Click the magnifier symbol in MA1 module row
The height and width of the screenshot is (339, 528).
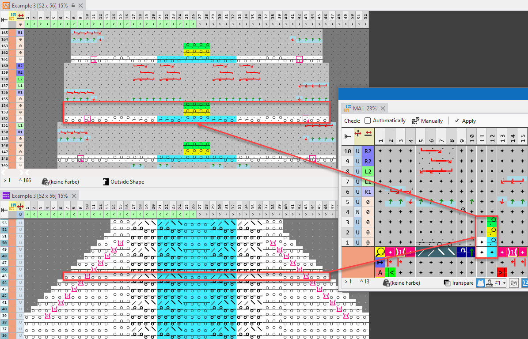pyautogui.click(x=380, y=252)
